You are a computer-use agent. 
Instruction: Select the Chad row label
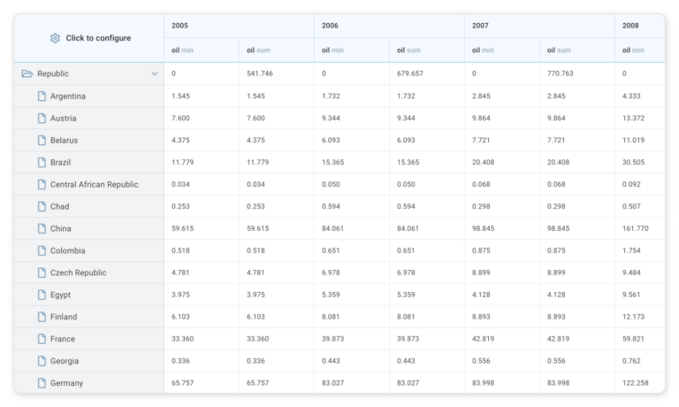click(60, 207)
